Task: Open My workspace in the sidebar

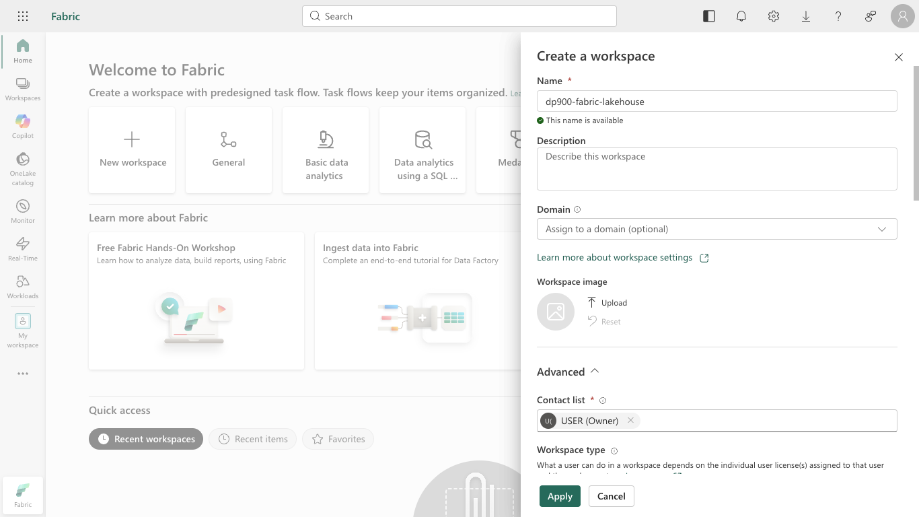Action: pos(23,331)
